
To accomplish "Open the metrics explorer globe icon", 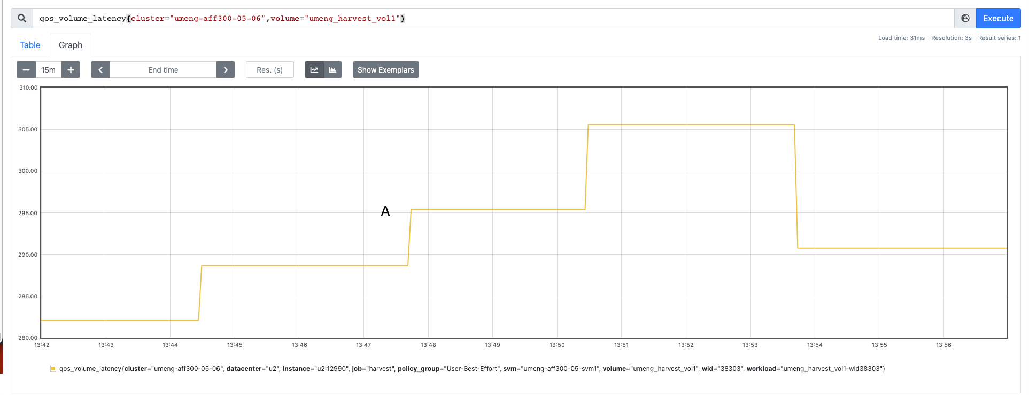I will click(x=965, y=18).
